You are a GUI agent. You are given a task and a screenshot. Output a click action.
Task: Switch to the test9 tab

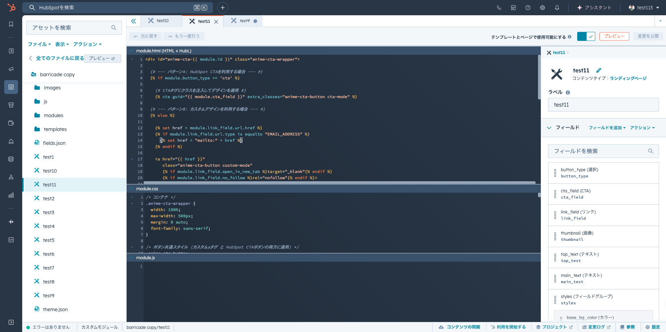[244, 21]
